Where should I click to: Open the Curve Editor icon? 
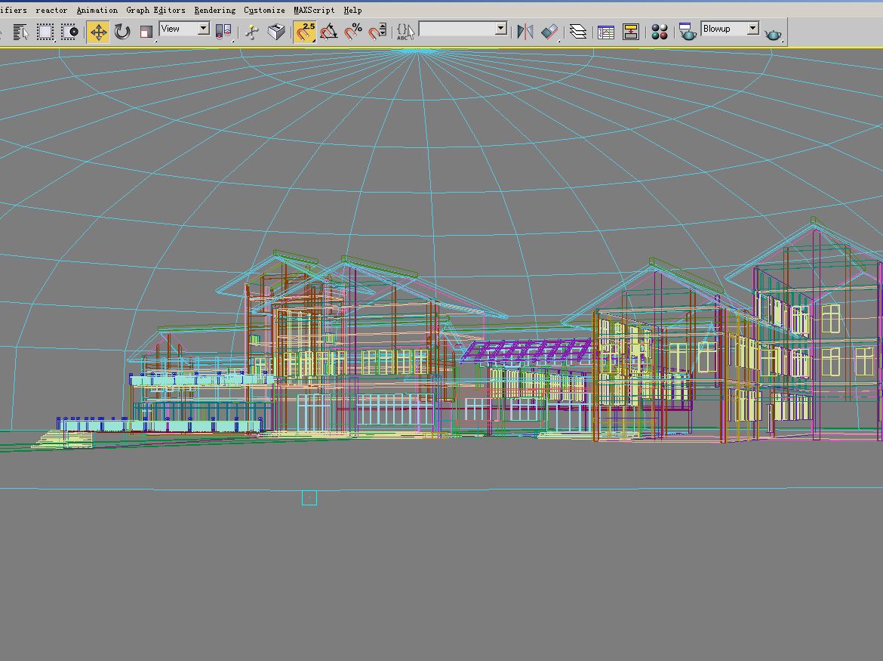605,32
